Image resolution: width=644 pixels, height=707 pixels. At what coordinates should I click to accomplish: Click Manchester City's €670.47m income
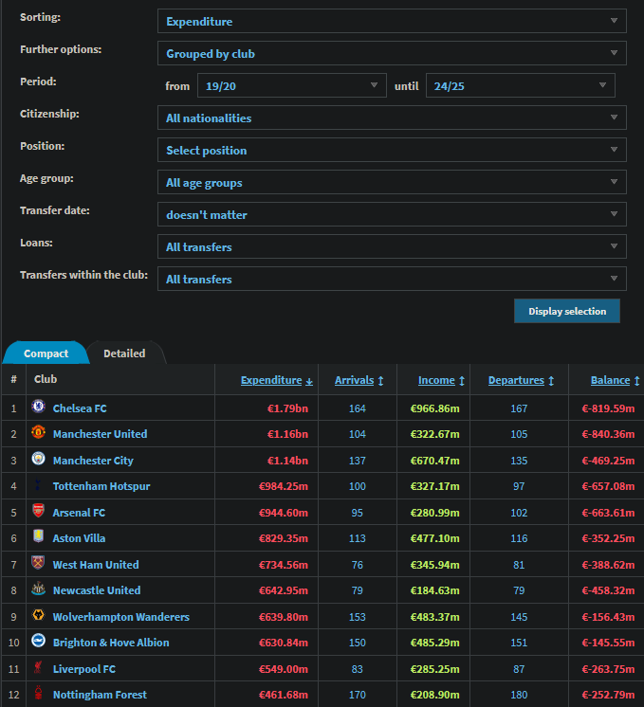[x=435, y=461]
